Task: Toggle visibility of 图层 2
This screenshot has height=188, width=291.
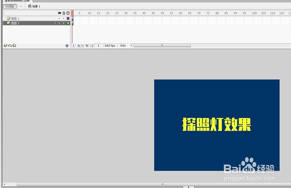Action: pos(59,18)
